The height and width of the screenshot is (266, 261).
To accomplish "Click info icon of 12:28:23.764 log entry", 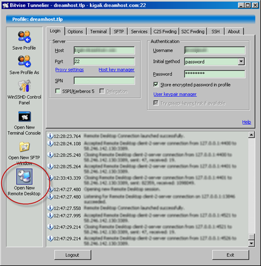I will pos(50,136).
